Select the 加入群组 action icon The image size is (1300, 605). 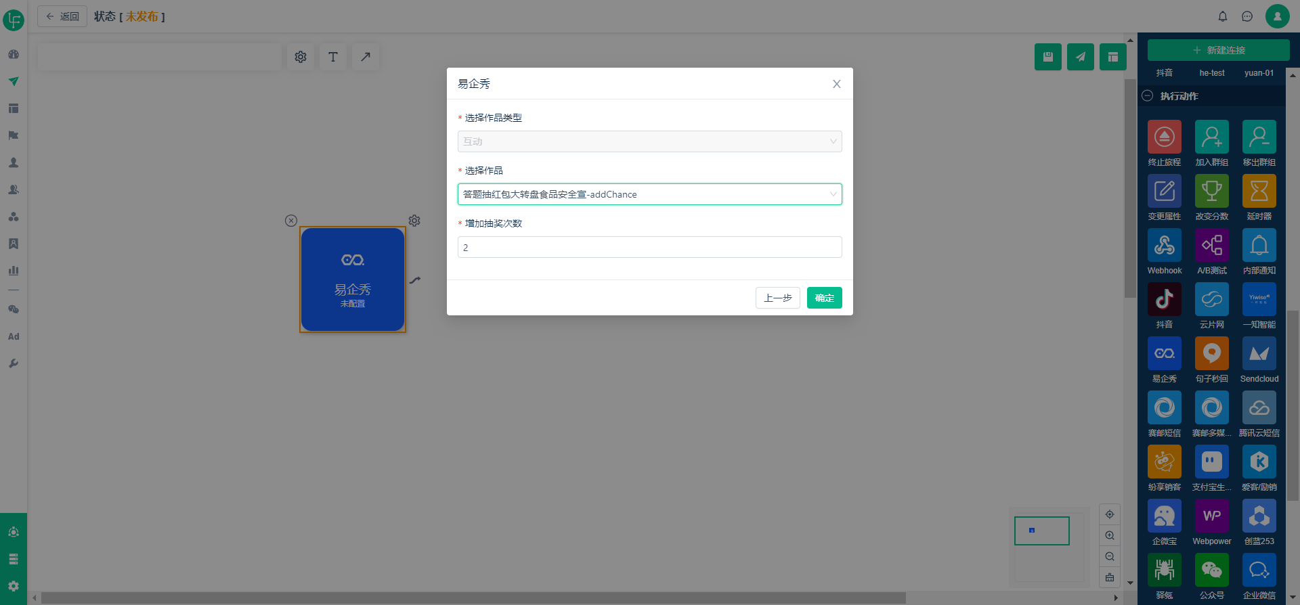[x=1211, y=137]
